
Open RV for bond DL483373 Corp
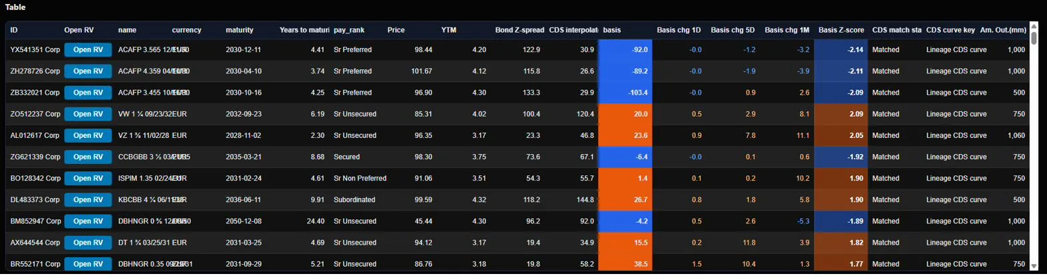(x=87, y=200)
